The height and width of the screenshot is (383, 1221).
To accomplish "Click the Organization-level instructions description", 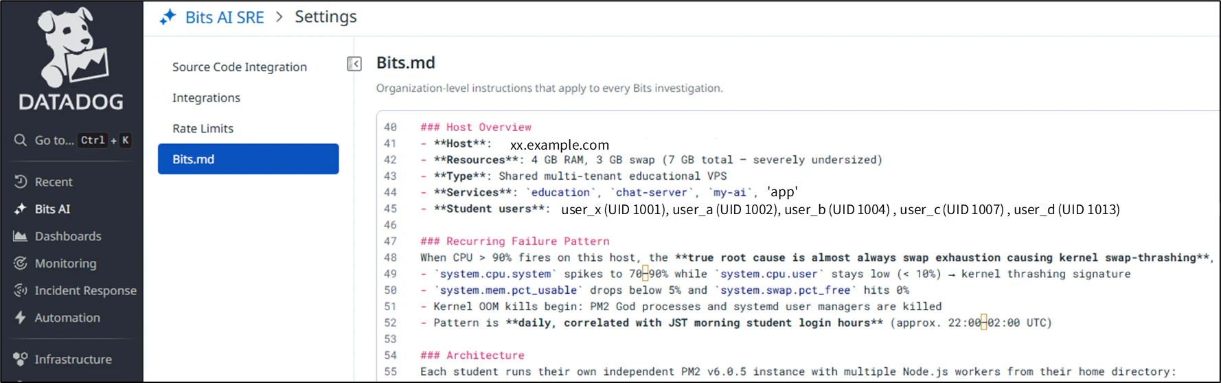I will (549, 88).
